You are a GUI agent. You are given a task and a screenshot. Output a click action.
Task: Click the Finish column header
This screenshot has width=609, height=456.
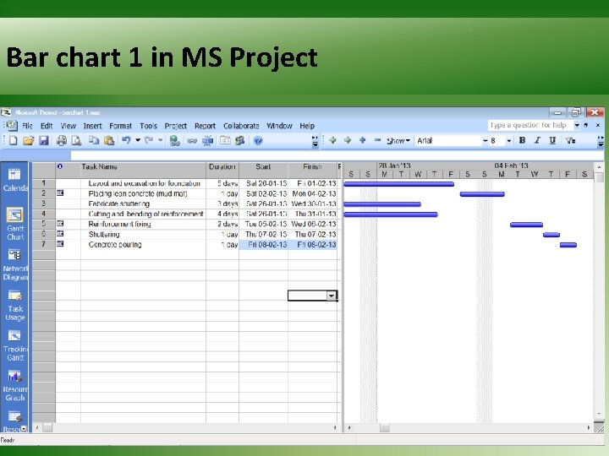(x=312, y=171)
